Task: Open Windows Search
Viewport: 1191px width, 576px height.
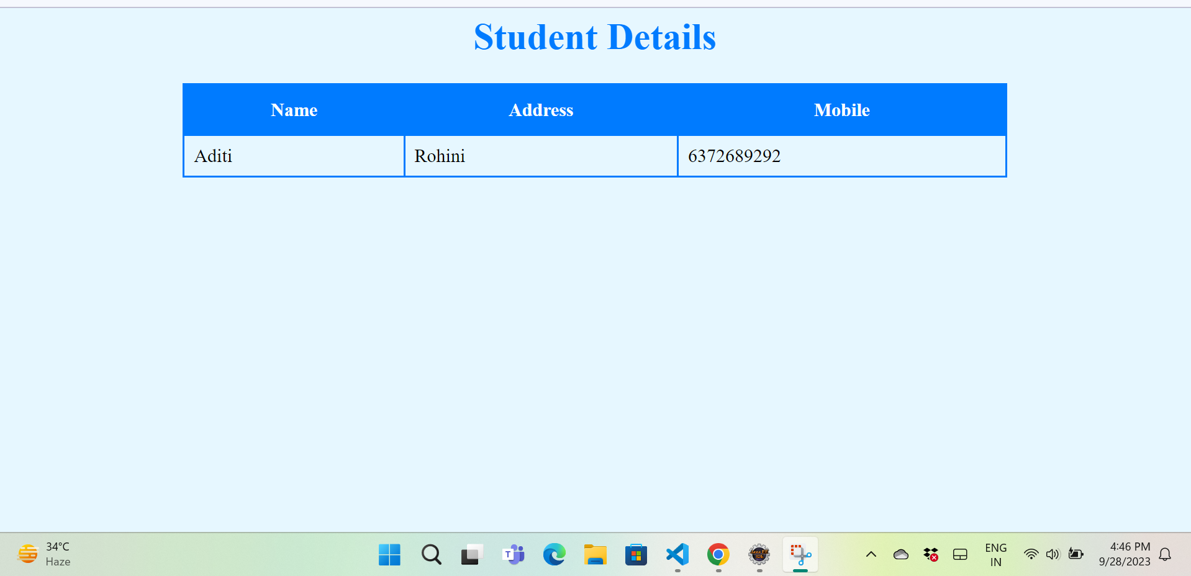Action: tap(431, 554)
